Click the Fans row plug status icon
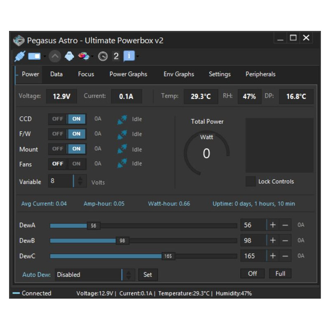The width and height of the screenshot is (330, 330). (x=122, y=163)
